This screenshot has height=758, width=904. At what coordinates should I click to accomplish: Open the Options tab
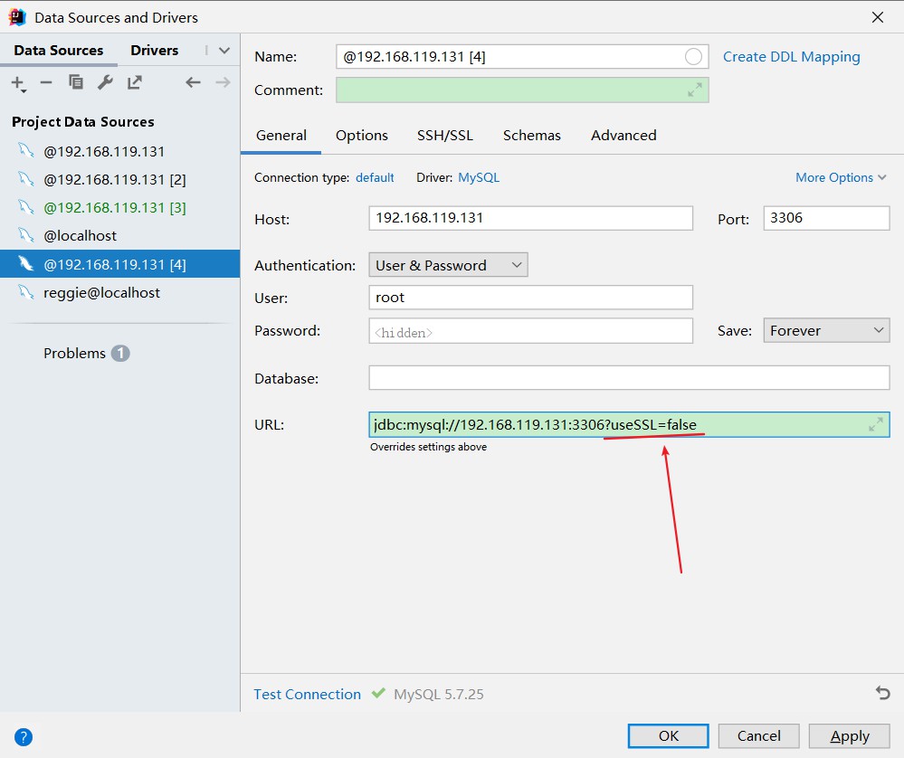click(x=362, y=136)
